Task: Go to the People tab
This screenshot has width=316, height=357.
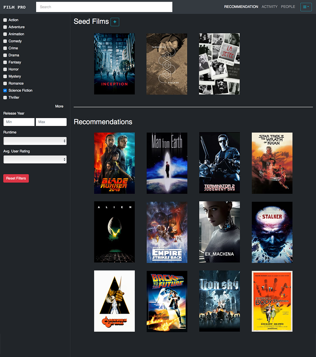Action: [x=288, y=7]
